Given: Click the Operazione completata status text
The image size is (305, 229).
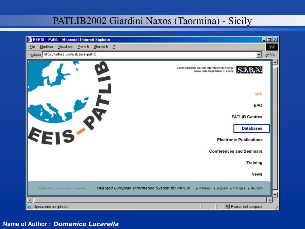Looking at the screenshot, I should 51,207.
